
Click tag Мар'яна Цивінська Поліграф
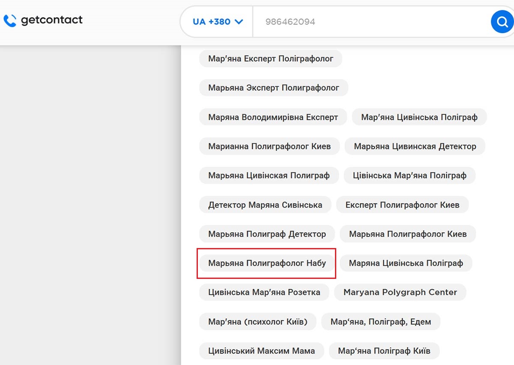419,117
